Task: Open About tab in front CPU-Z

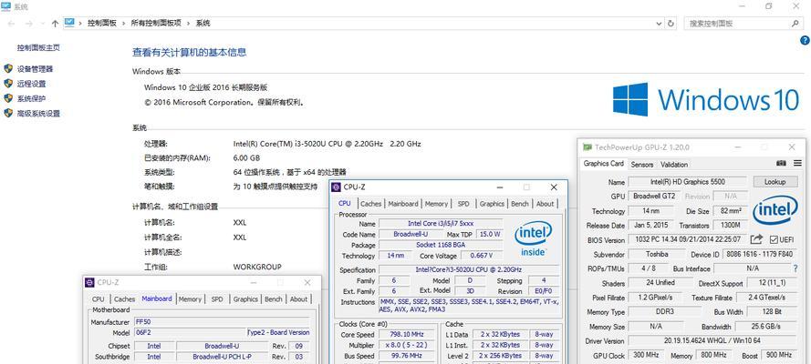Action: click(x=546, y=204)
